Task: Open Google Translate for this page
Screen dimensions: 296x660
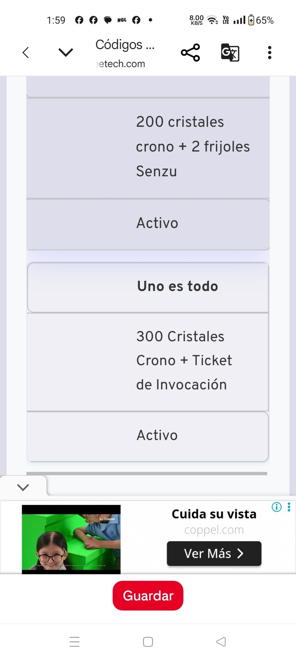Action: click(x=230, y=53)
